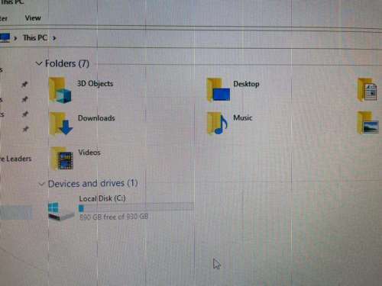
Task: Click the chevron after This PC in address bar
Action: click(54, 38)
